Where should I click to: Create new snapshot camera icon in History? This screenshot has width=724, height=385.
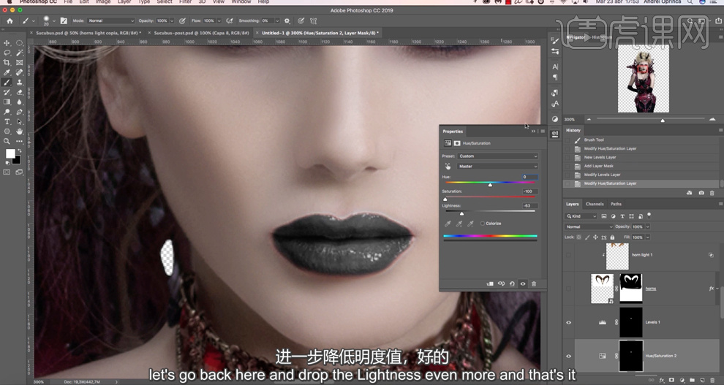(x=701, y=193)
